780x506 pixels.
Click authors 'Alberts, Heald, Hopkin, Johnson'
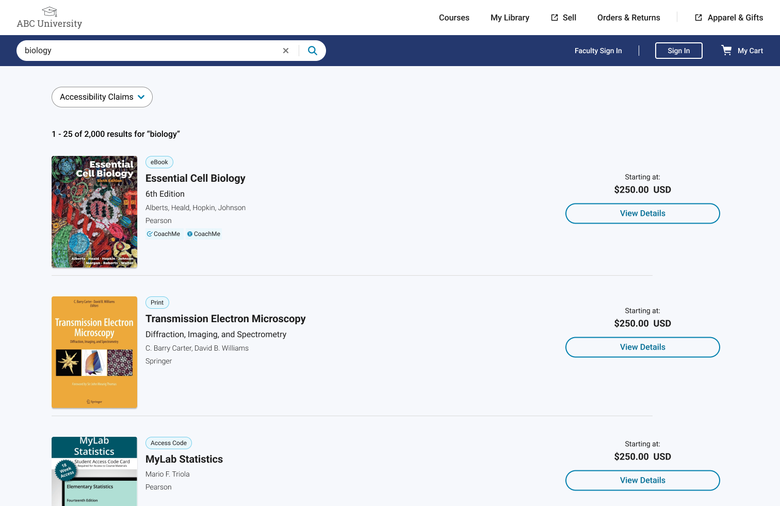click(196, 208)
